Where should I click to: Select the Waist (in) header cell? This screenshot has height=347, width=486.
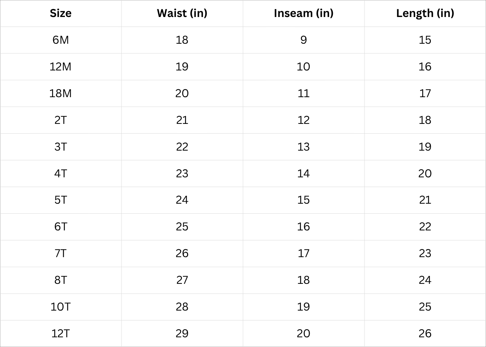click(x=182, y=13)
